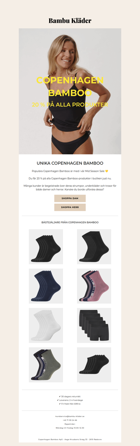
Task: Click the Unika Copenhagen Bamboo heading
Action: coord(70,163)
